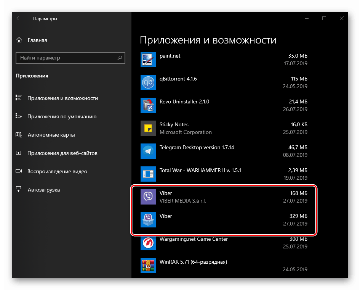Click the 08.07.2019 install date
Image resolution: width=360 pixels, height=290 pixels.
(x=295, y=155)
